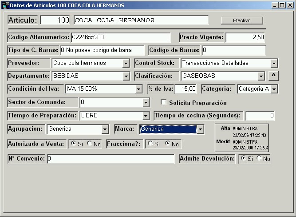Image resolution: width=296 pixels, height=217 pixels.
Task: Expand the Marca dropdown arrow
Action: (200, 129)
